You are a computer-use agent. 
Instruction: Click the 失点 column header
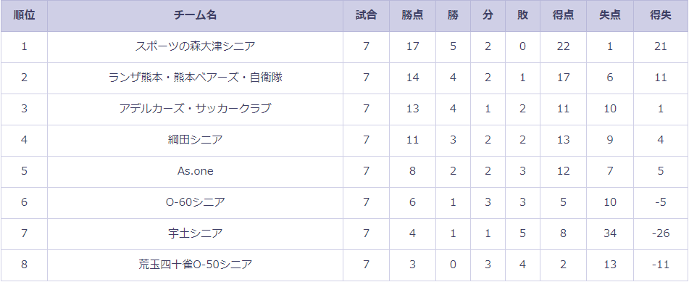pyautogui.click(x=610, y=15)
